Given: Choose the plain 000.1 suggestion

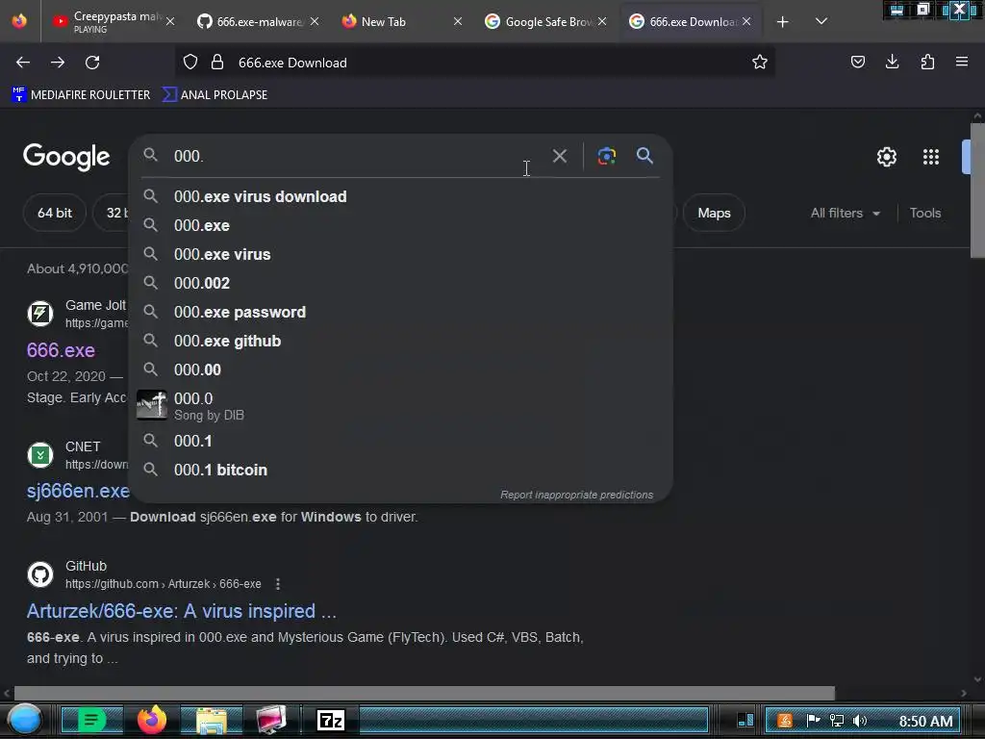Looking at the screenshot, I should click(401, 441).
